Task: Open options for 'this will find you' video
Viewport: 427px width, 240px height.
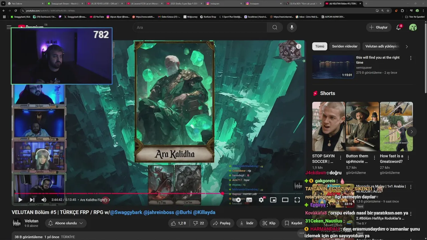Action: click(411, 58)
